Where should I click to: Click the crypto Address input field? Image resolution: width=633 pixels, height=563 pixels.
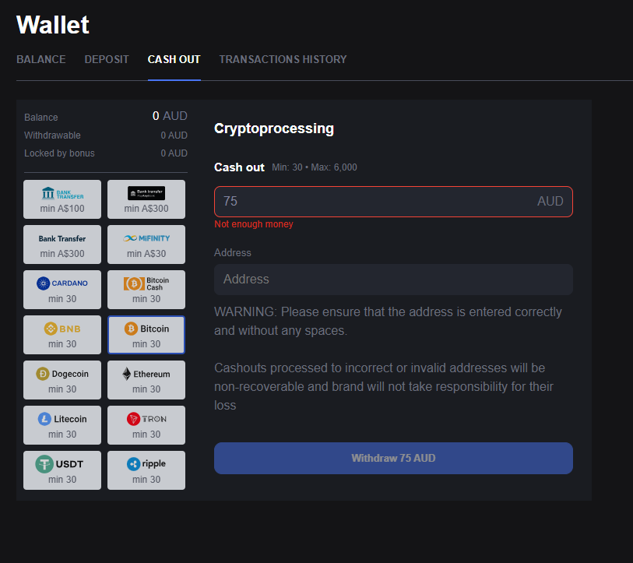(x=393, y=280)
